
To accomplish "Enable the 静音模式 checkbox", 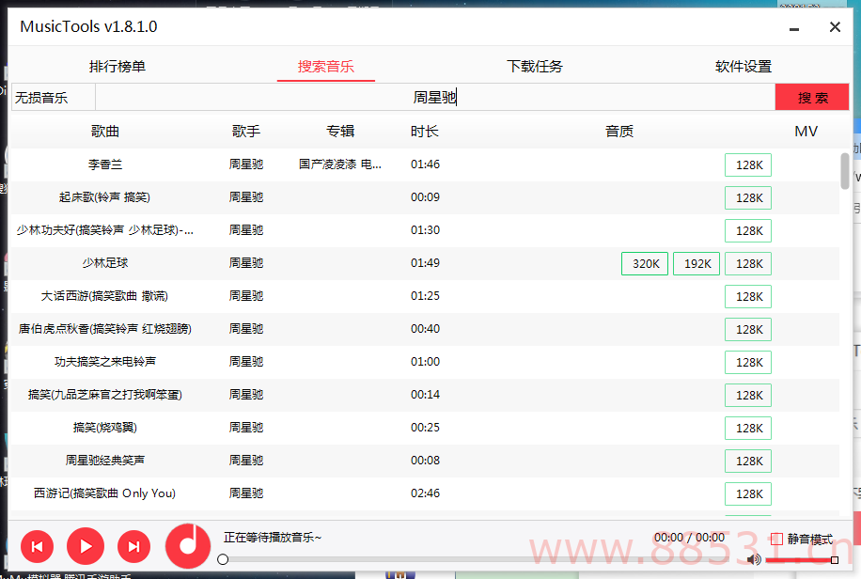I will coord(776,540).
